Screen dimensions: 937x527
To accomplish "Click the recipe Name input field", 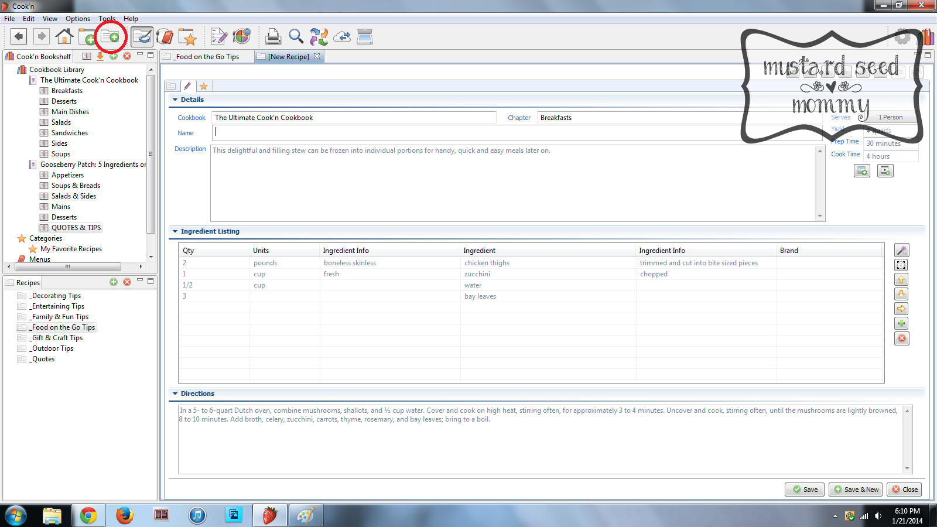I will pos(477,133).
